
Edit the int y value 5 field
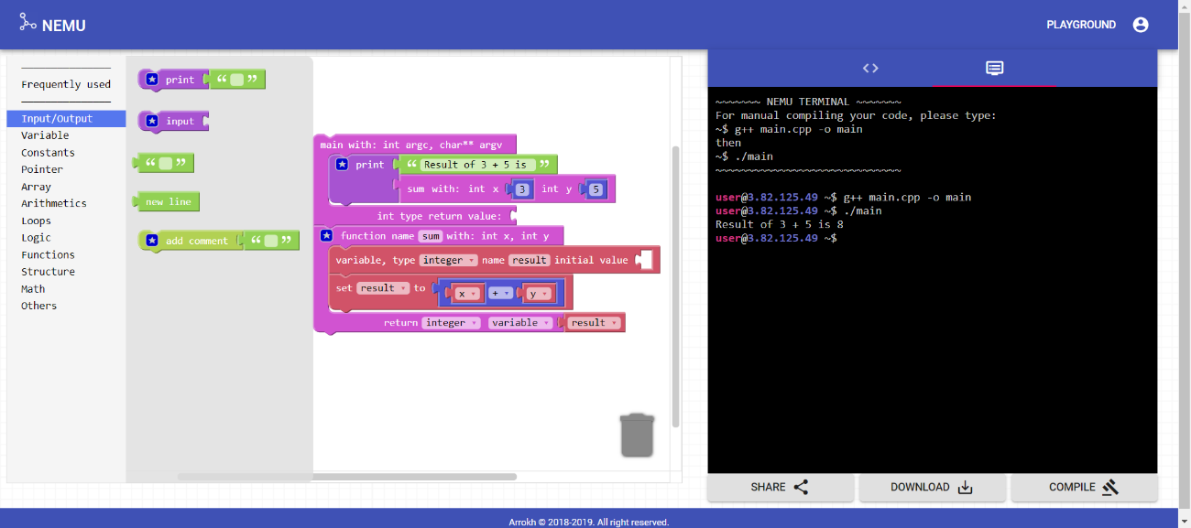point(595,189)
